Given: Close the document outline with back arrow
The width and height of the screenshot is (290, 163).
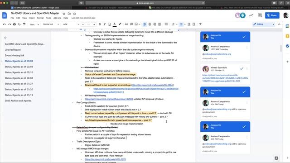Looking at the screenshot, I should coord(5,38).
